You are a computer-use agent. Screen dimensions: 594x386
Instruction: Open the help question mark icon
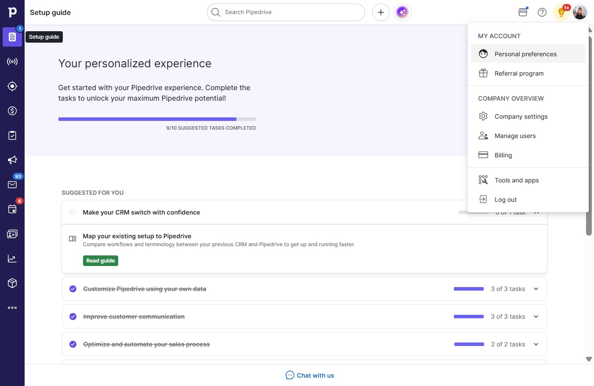click(542, 12)
